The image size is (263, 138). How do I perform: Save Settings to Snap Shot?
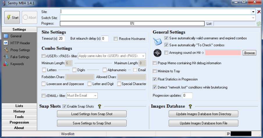(92, 123)
